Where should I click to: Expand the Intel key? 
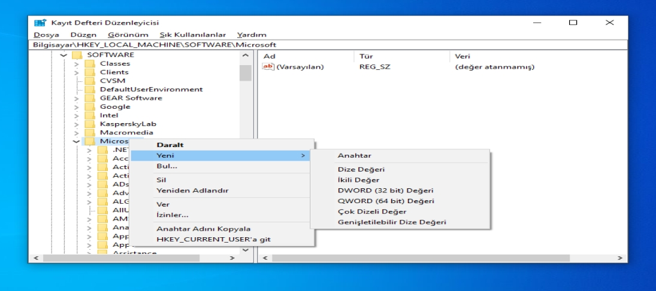click(76, 116)
